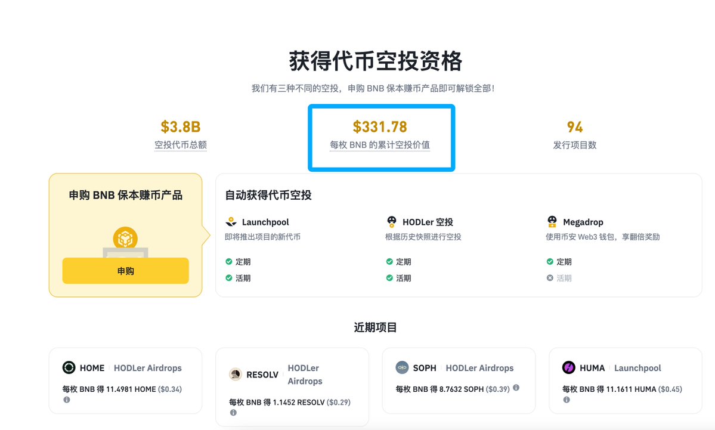Click the 空投代币总额 underlined label
The height and width of the screenshot is (430, 715).
pos(181,145)
